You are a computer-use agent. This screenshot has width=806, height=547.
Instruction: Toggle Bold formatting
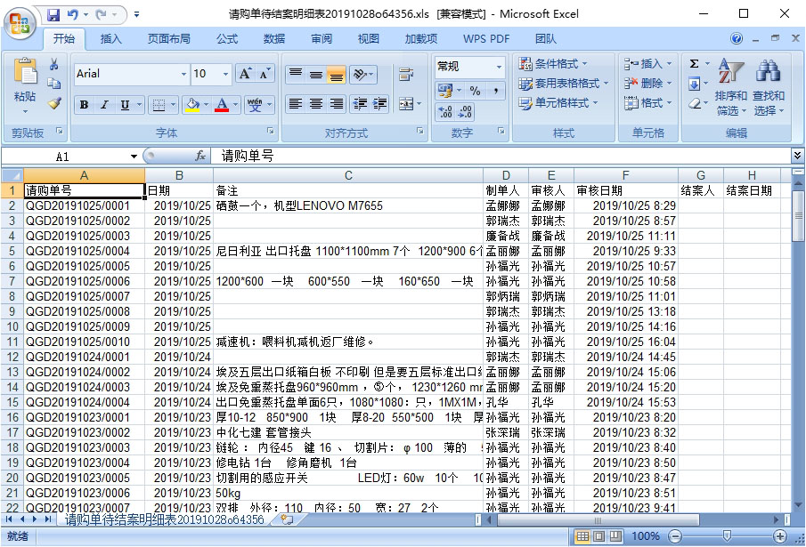click(x=84, y=105)
